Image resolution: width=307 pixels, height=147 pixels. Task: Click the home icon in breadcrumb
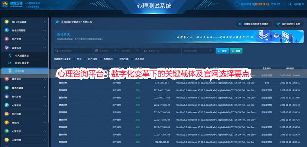(x=57, y=22)
